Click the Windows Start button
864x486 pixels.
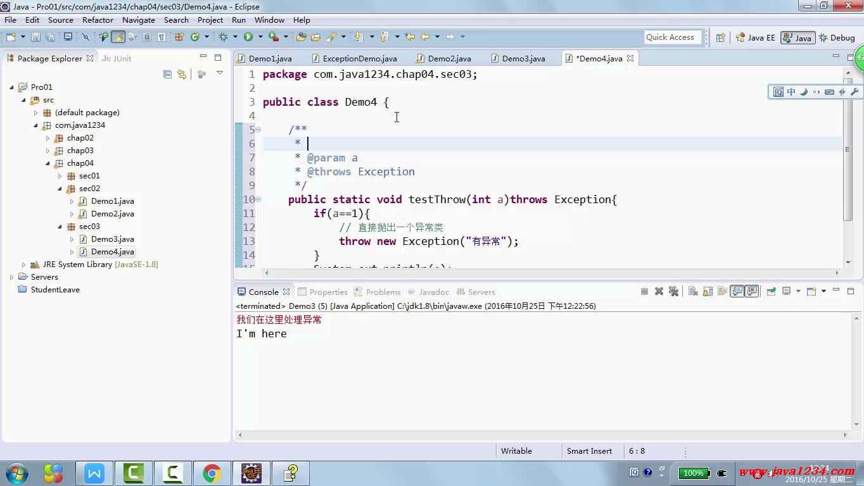[x=17, y=473]
